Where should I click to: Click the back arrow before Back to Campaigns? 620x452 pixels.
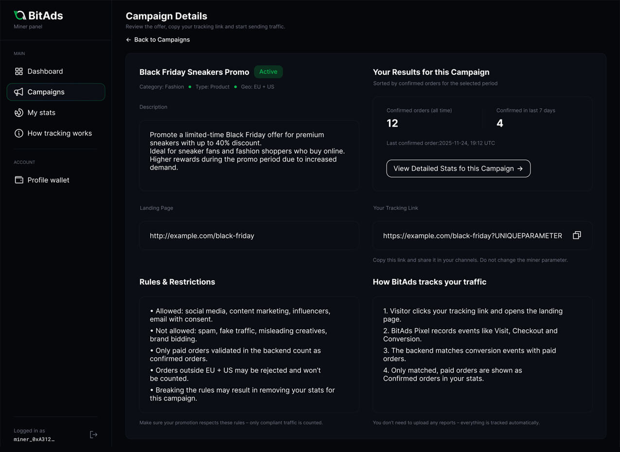(128, 40)
